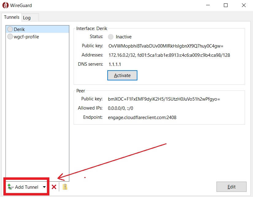Select the wgcf-profile tunnel entry

26,37
